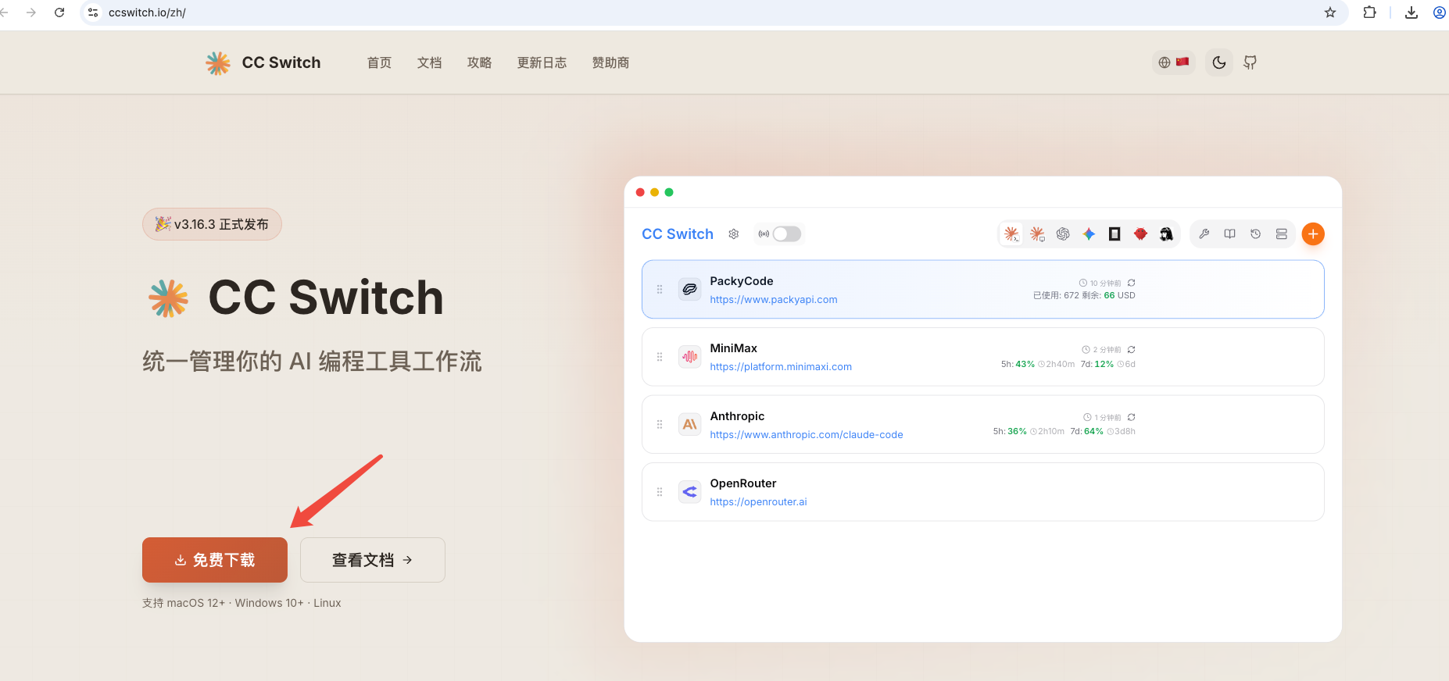Click the CC Switch title in app window
The width and height of the screenshot is (1449, 681).
(x=677, y=234)
